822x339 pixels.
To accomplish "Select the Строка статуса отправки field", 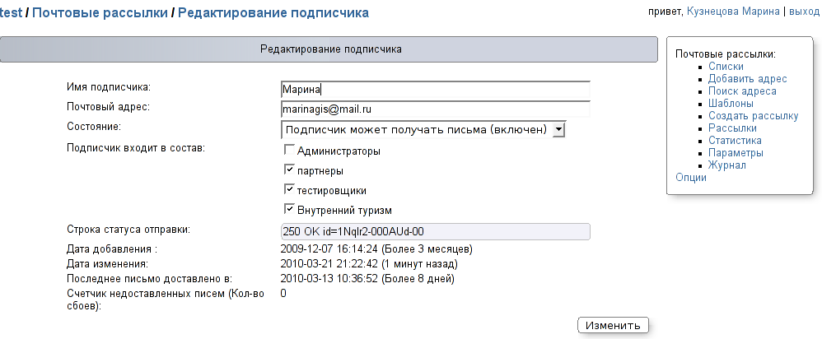I will point(435,231).
